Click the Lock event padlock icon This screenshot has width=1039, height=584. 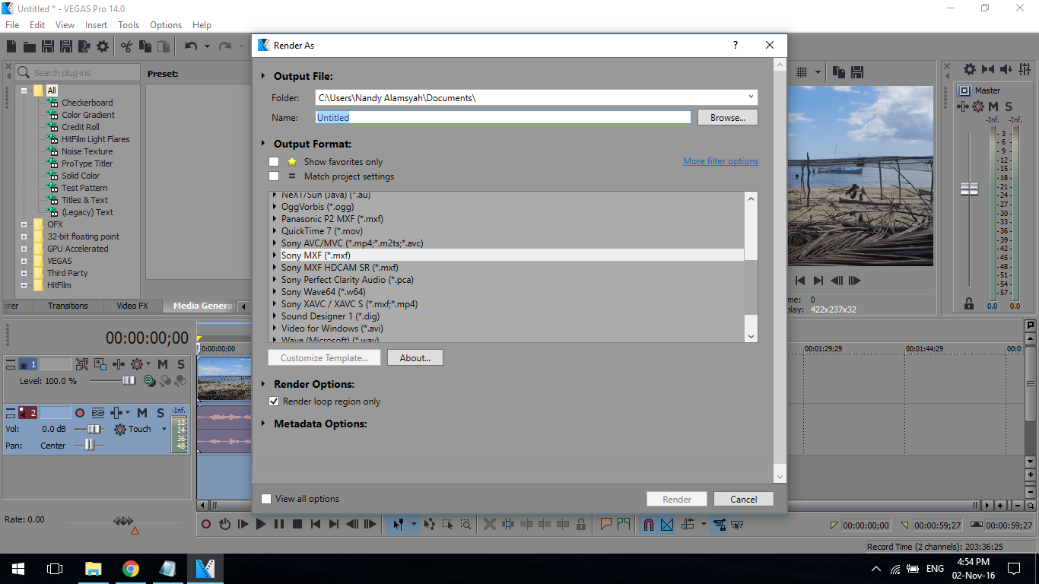click(x=581, y=524)
